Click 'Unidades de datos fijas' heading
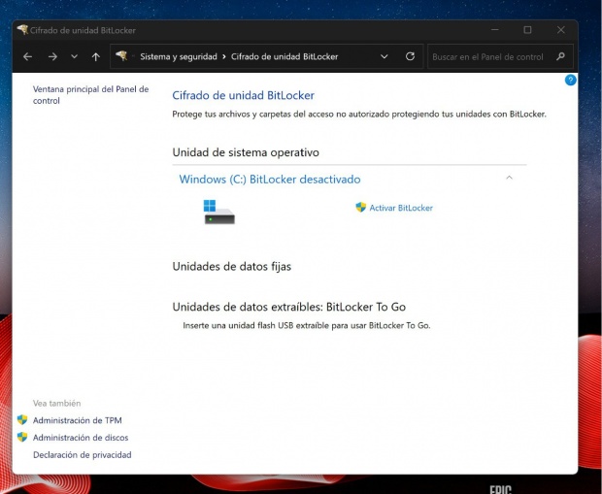Screen dimensions: 602x494 tap(231, 266)
